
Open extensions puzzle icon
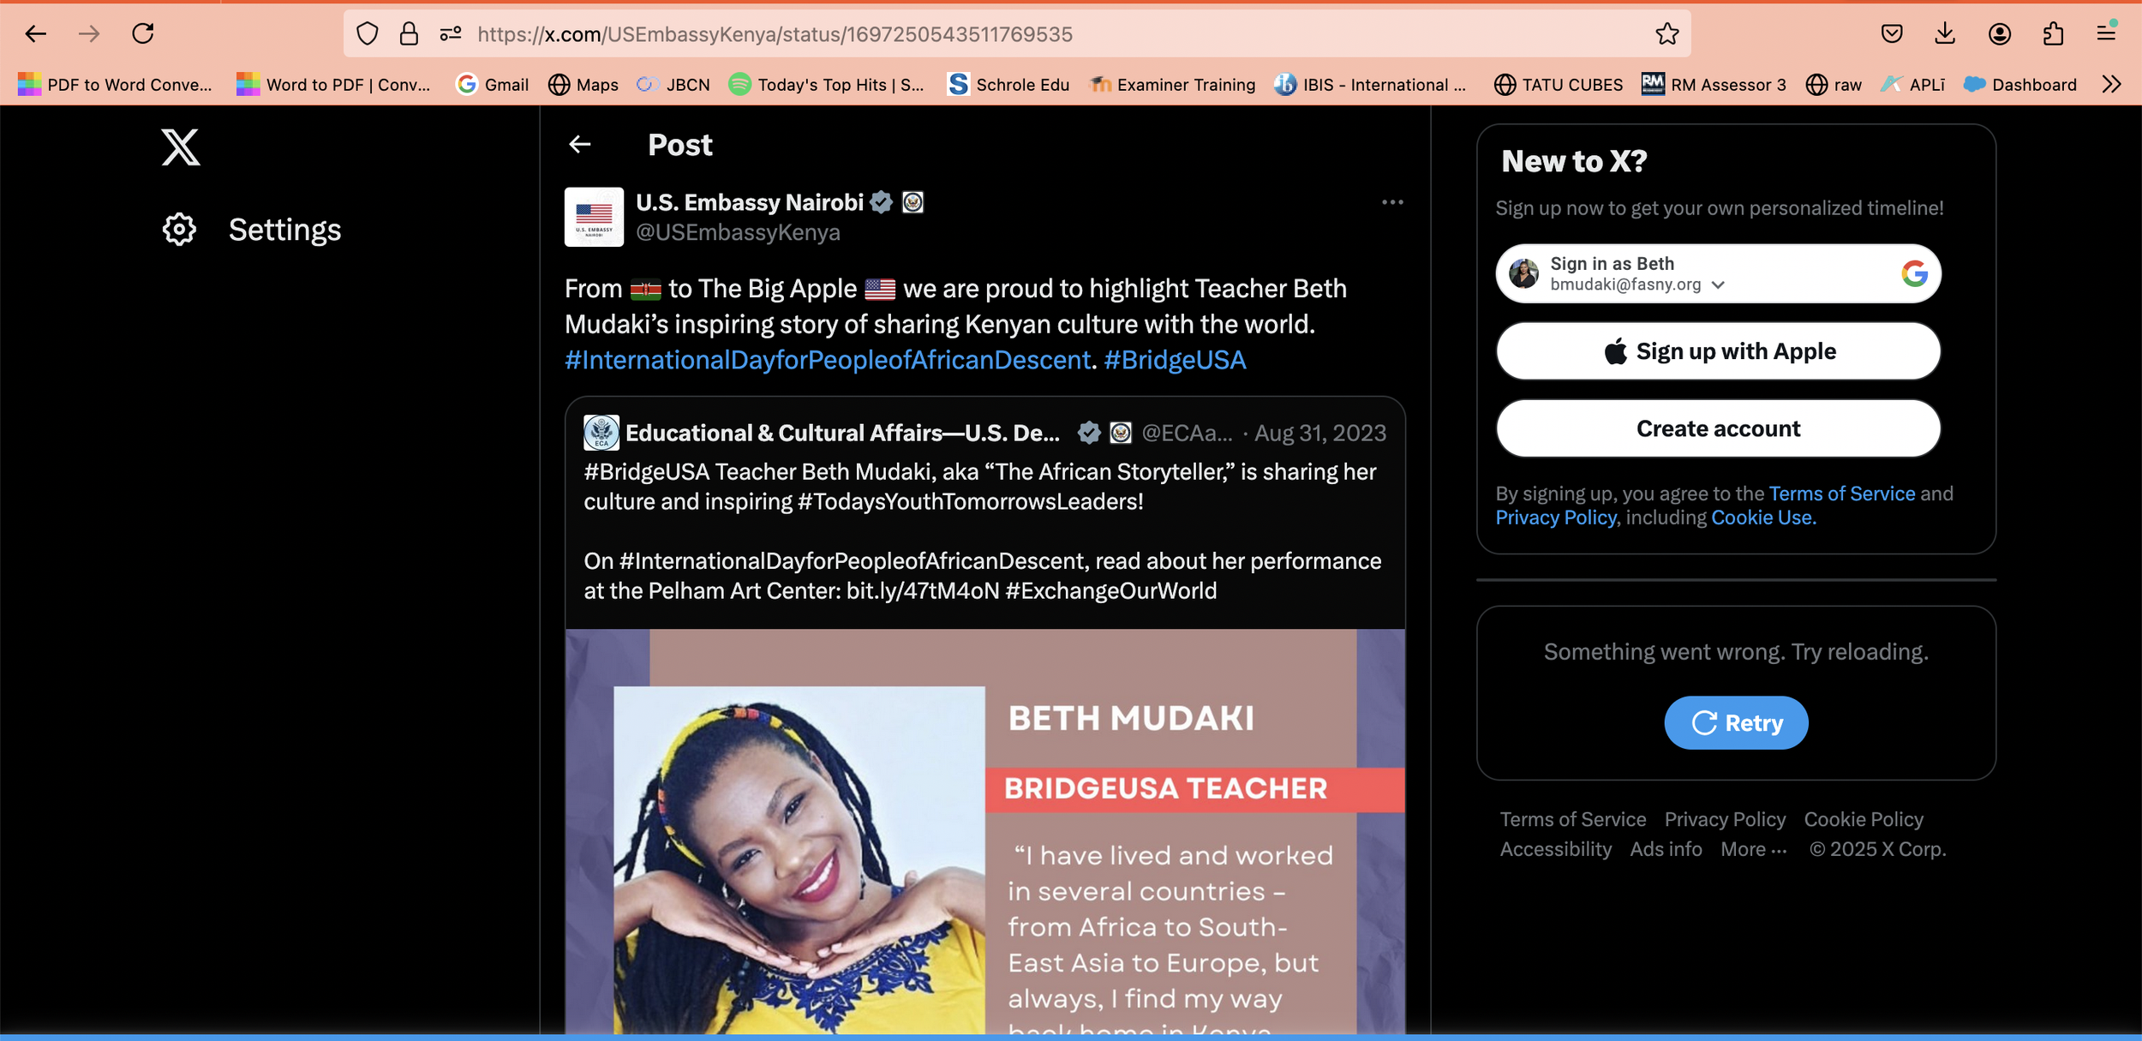tap(2053, 34)
